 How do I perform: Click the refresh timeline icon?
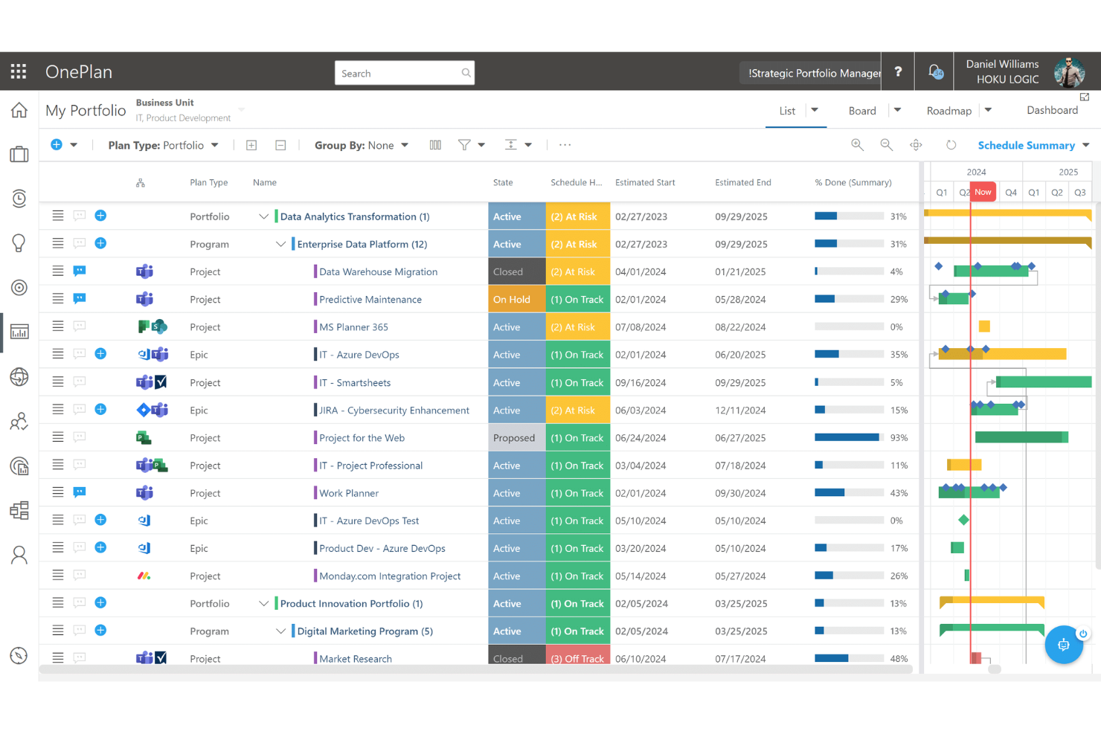[951, 145]
